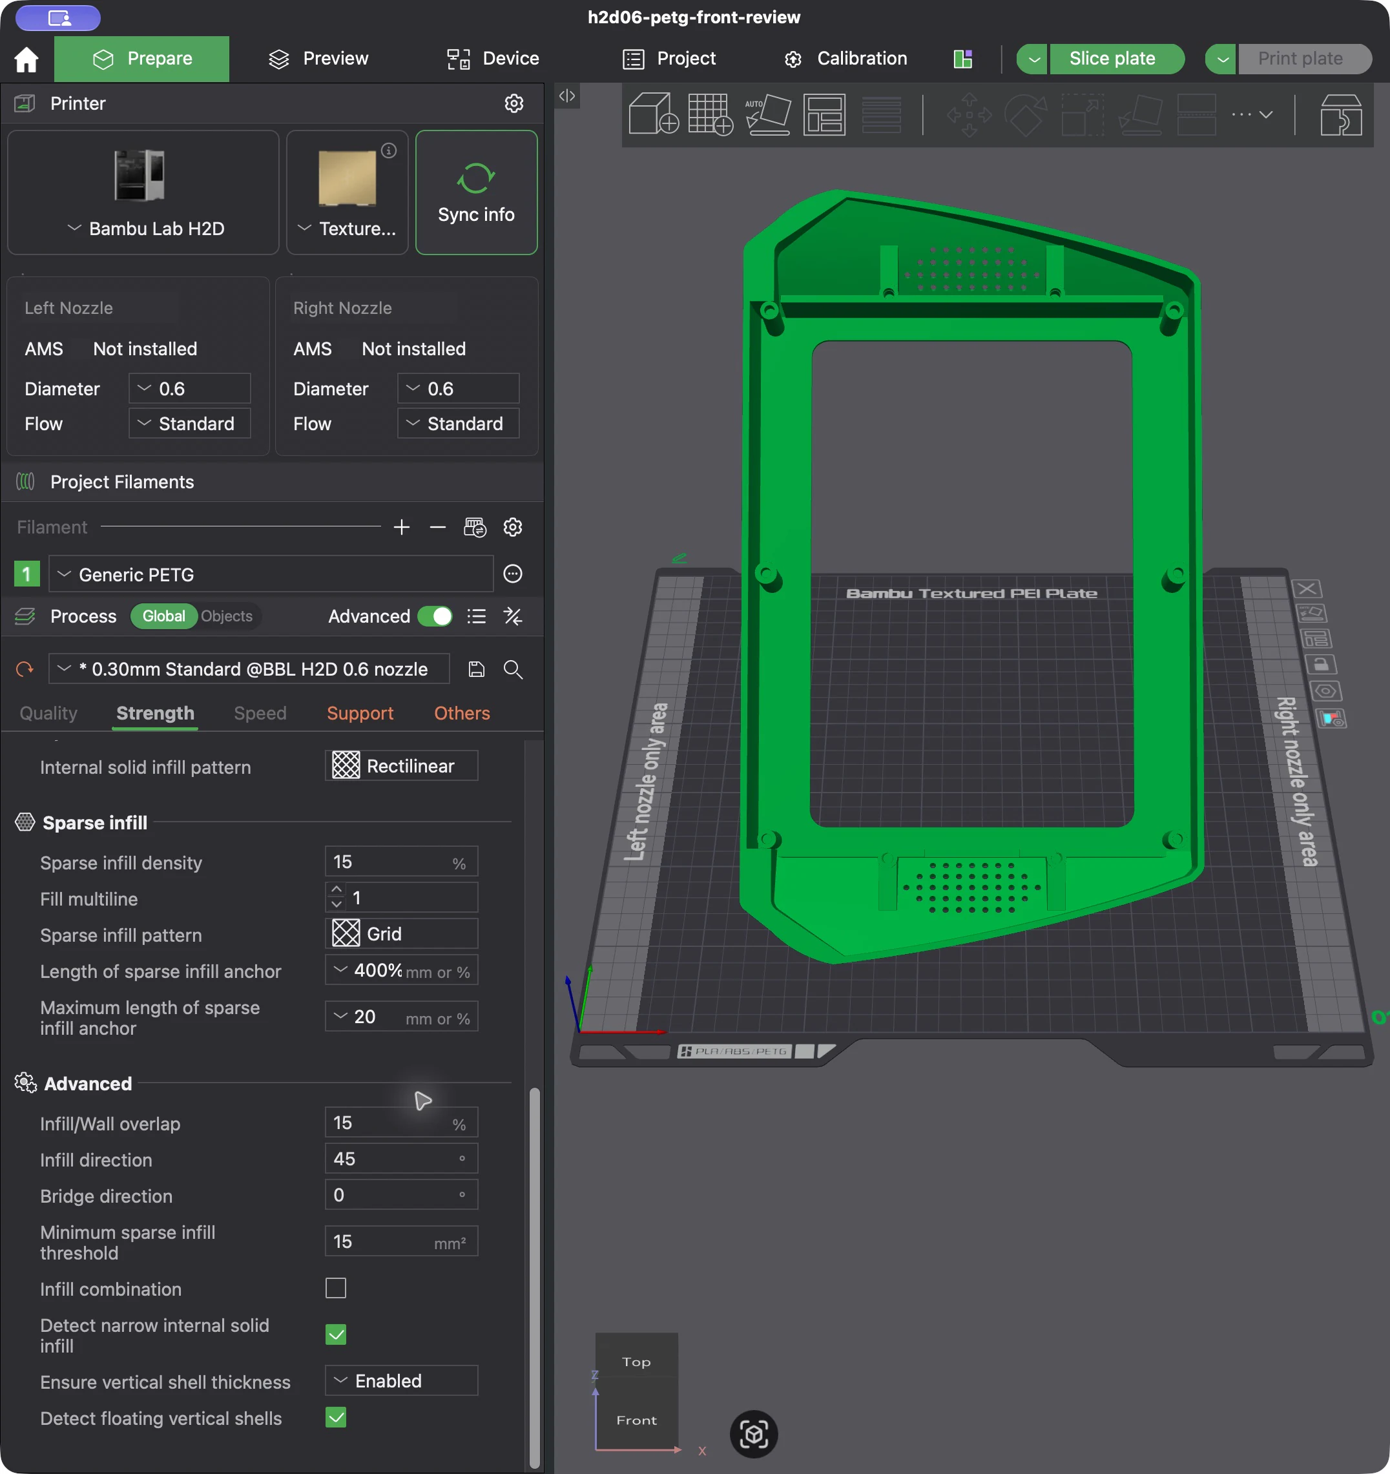This screenshot has width=1390, height=1474.
Task: Click the filament settings gear icon
Action: [x=513, y=527]
